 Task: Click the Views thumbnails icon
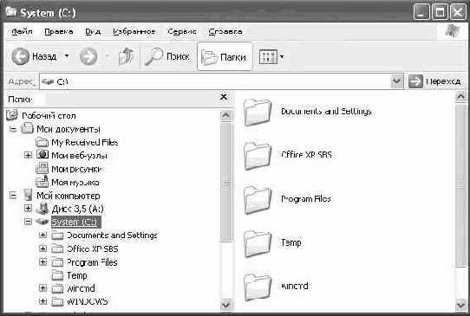pos(268,56)
